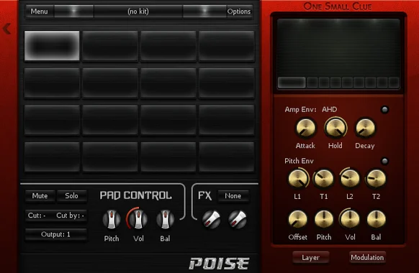Click the layer Bal knob
Screen dimensions: 419x273
pos(376,219)
